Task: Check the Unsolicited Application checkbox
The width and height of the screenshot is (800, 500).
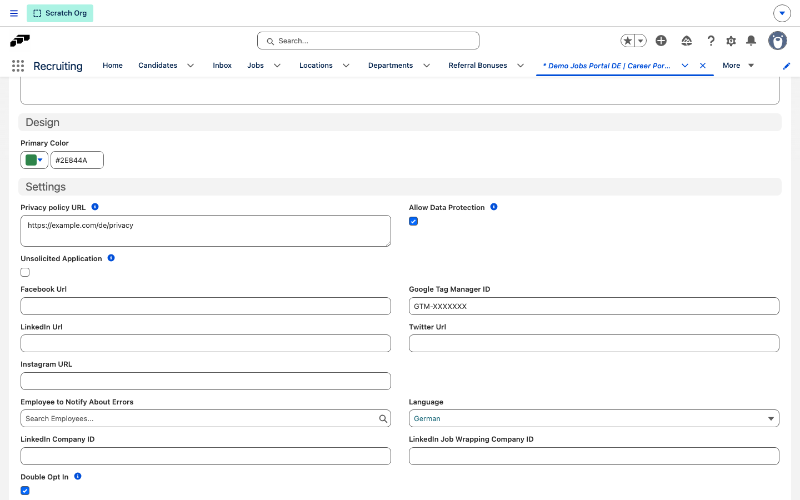Action: (25, 272)
